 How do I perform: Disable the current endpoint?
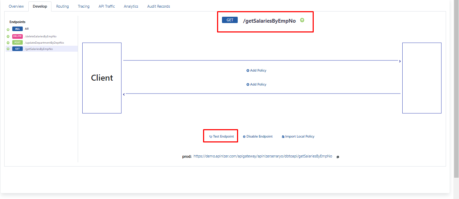pyautogui.click(x=258, y=137)
